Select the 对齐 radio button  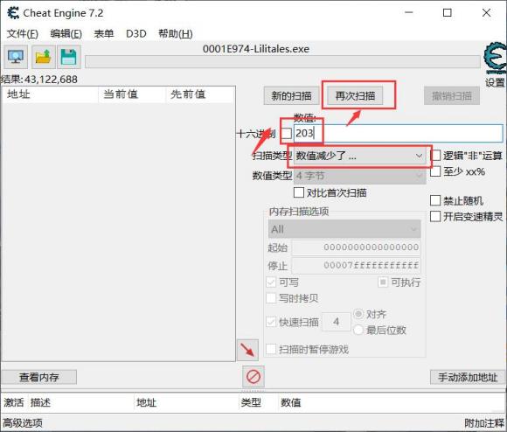click(358, 314)
